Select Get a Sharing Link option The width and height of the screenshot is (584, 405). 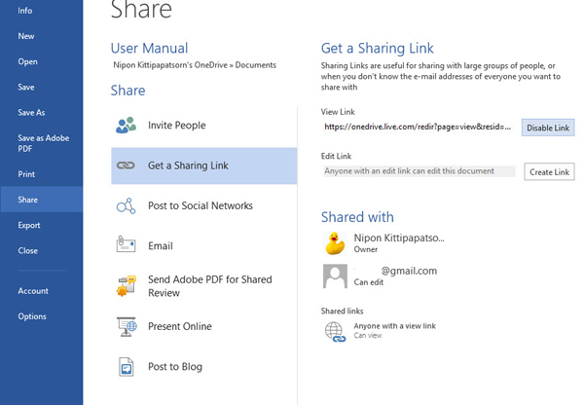tap(204, 166)
